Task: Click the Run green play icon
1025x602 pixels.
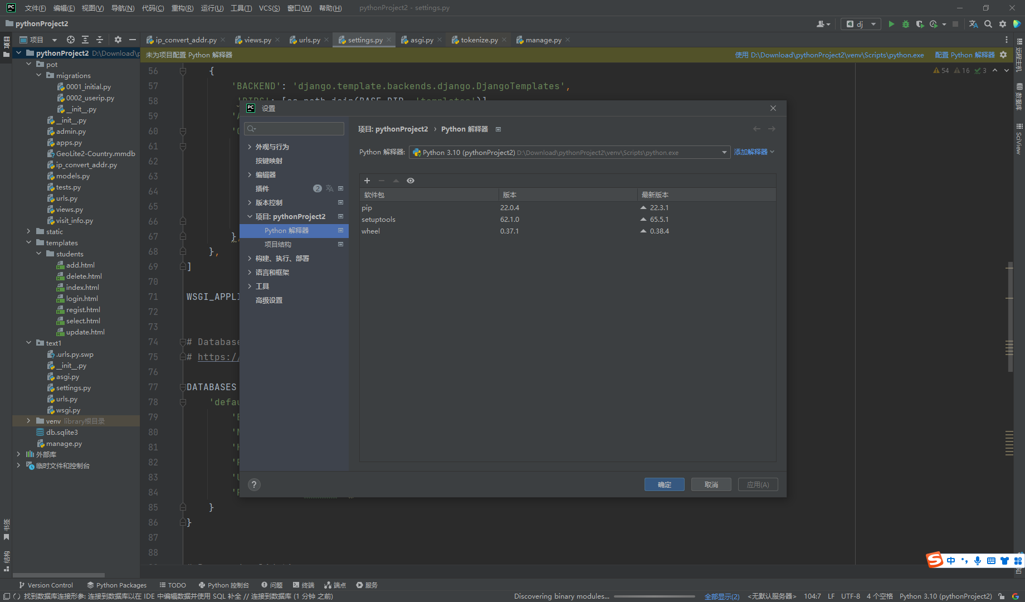Action: click(x=891, y=24)
